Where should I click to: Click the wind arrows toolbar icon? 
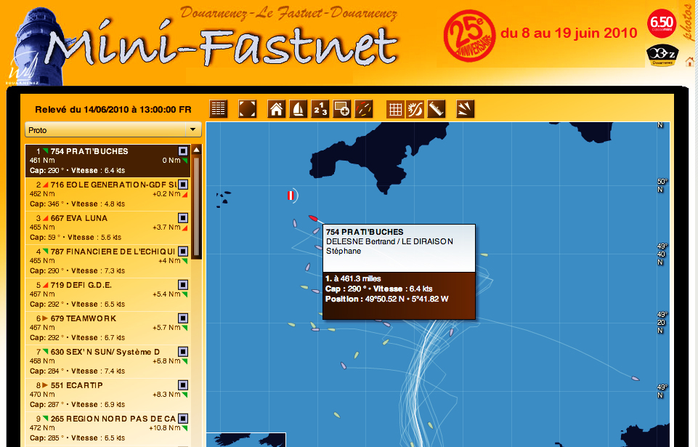[x=465, y=109]
